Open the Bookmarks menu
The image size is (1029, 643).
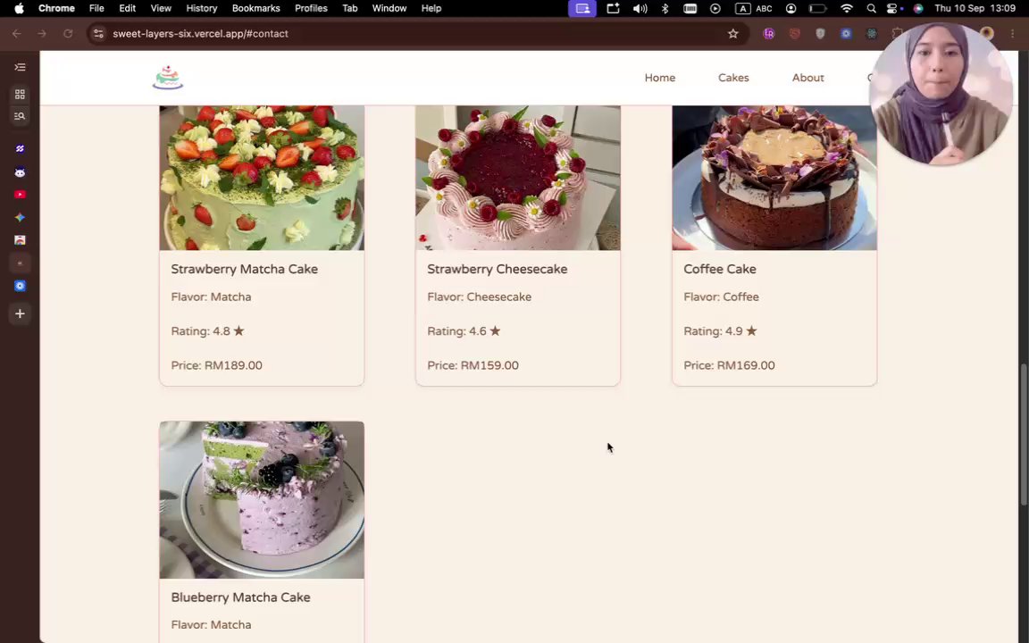pyautogui.click(x=256, y=8)
